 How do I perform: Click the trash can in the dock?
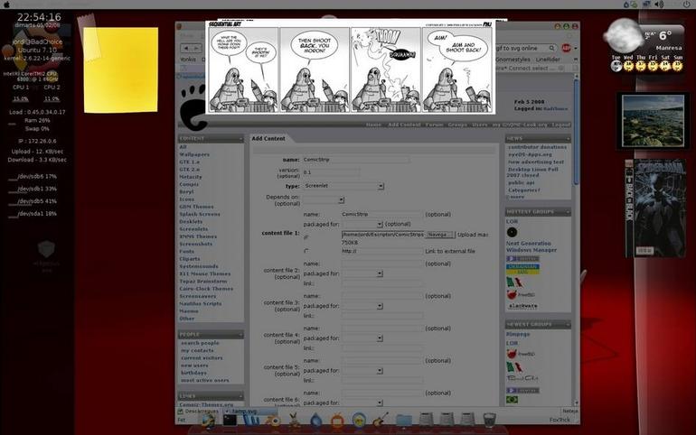[489, 421]
